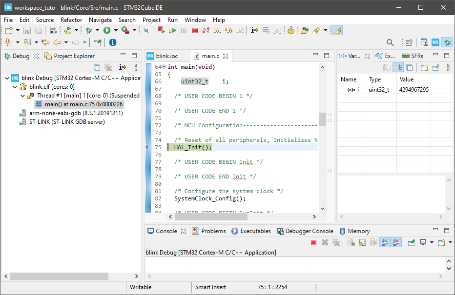The width and height of the screenshot is (455, 295).
Task: Open the Project menu
Action: click(151, 20)
